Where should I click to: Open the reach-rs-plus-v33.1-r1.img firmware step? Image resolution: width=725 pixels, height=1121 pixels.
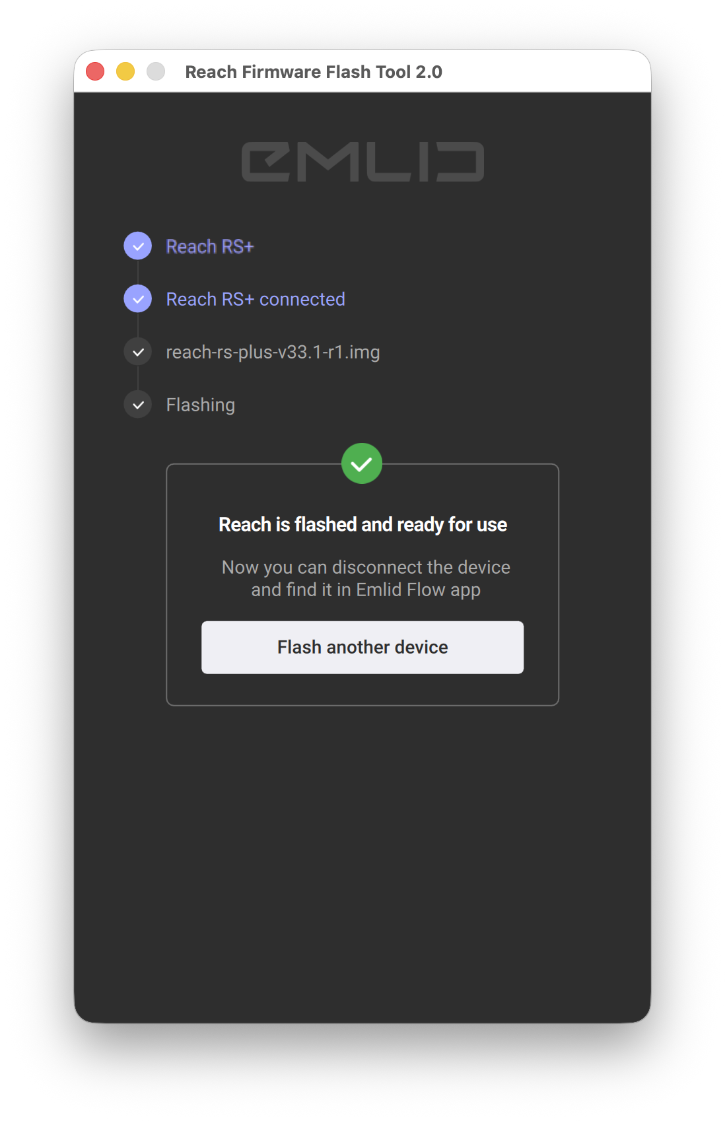point(273,352)
